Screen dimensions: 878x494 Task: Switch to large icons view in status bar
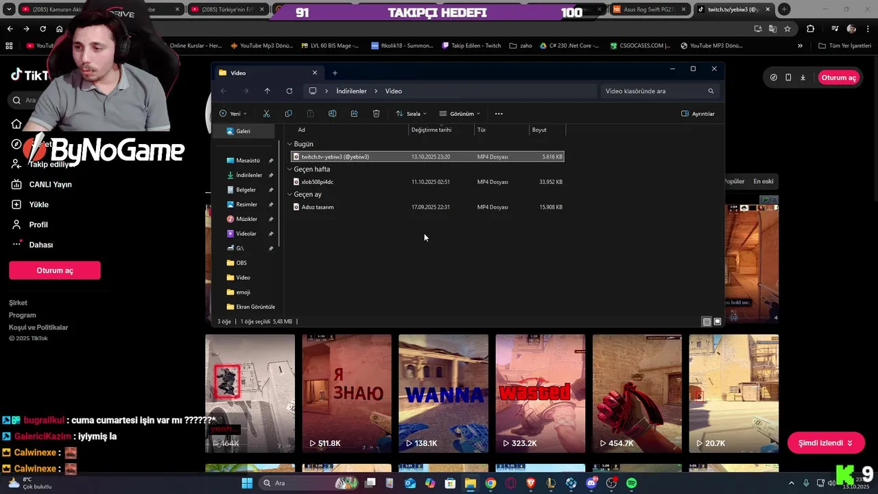[x=717, y=321]
